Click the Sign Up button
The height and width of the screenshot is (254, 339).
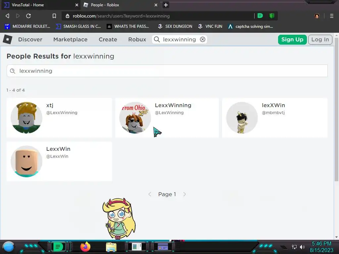(292, 40)
